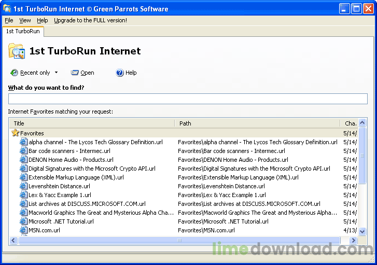Viewport: 377px width, 265px height.
Task: Select alpha channel - Lycos Tech Glossary title
Action: (96, 142)
